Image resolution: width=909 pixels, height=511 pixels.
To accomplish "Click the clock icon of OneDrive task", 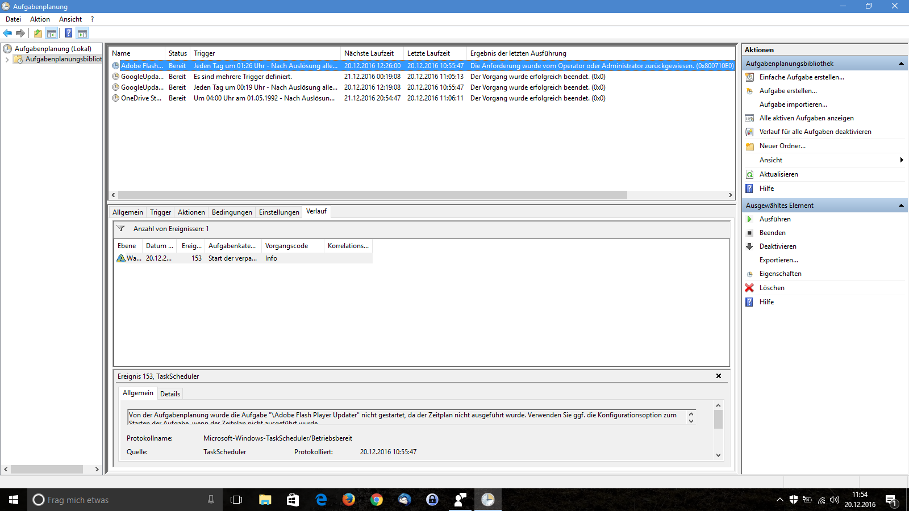I will (x=116, y=98).
